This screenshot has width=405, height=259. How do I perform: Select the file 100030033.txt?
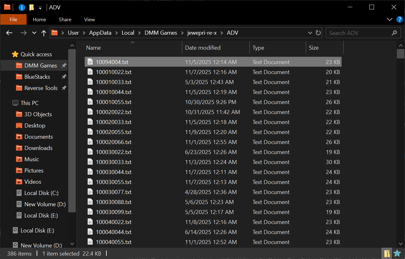pos(114,162)
